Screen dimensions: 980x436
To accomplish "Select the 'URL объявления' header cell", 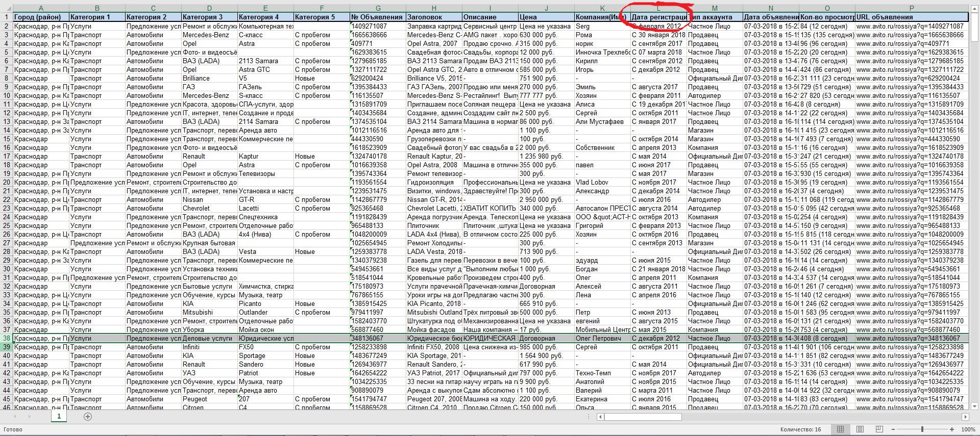I will (x=911, y=17).
